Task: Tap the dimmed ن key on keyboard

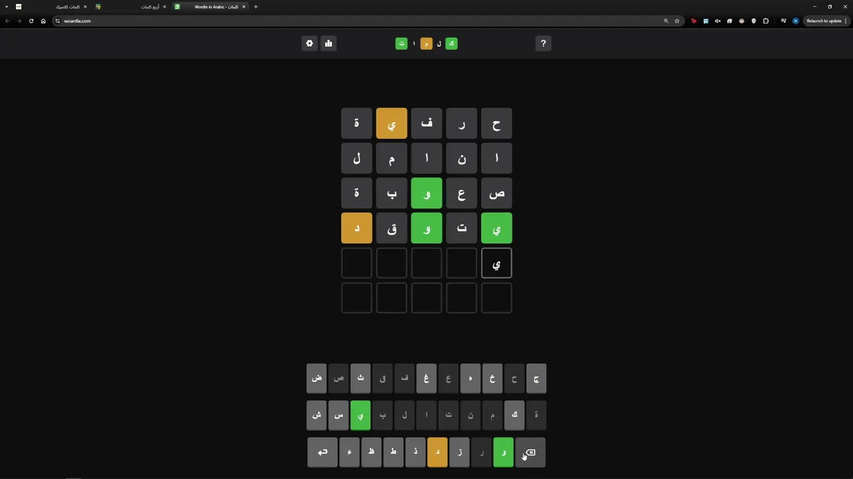Action: click(x=470, y=415)
